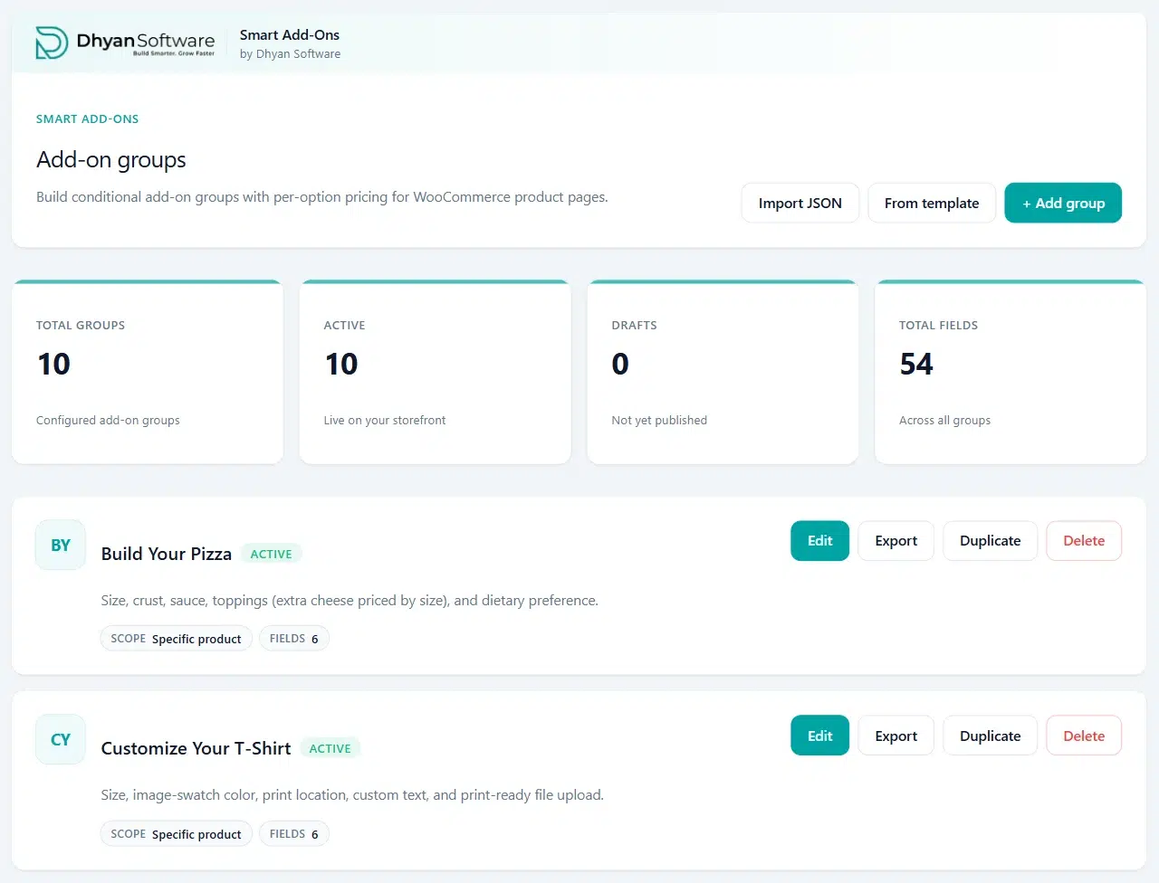Export the Build Your Pizza group
Viewport: 1159px width, 883px height.
click(x=896, y=540)
